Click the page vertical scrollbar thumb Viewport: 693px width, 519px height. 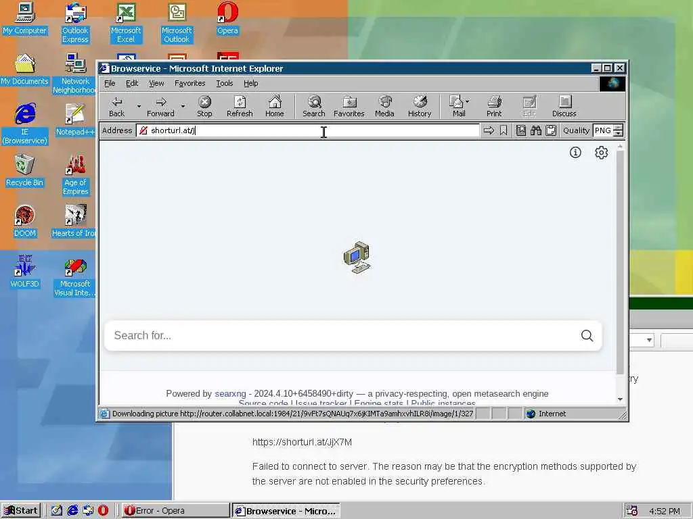click(620, 263)
